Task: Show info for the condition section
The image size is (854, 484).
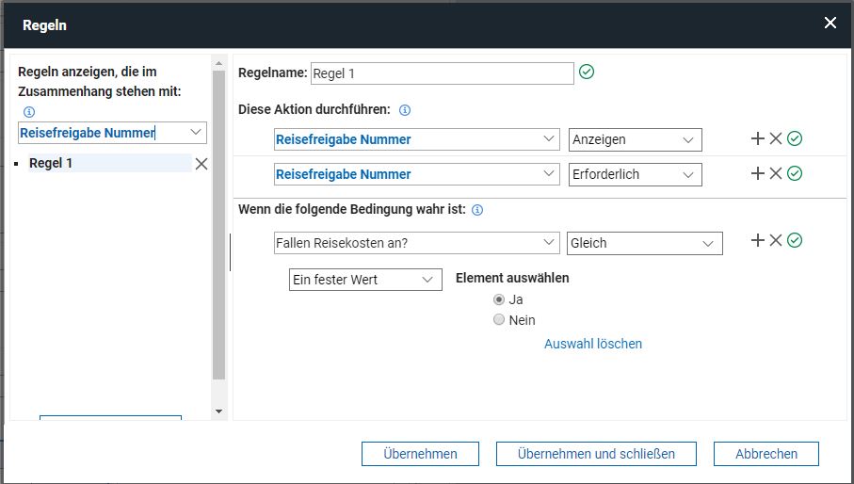Action: 477,210
